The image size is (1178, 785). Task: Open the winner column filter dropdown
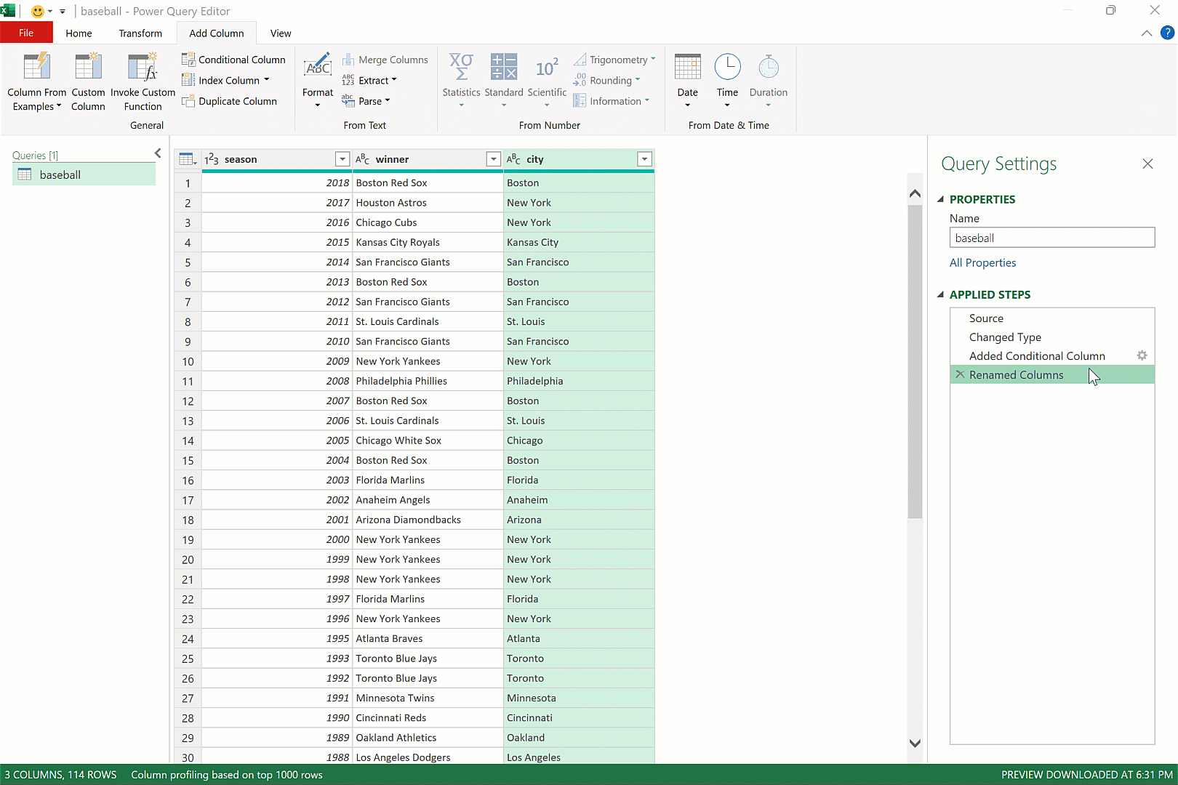tap(493, 159)
